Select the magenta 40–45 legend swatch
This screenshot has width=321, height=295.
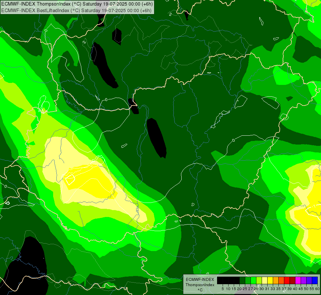pyautogui.click(x=298, y=280)
